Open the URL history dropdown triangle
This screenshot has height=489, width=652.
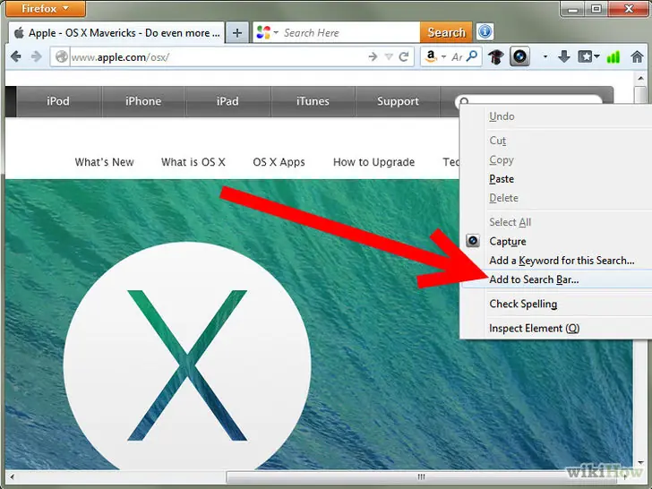(389, 56)
